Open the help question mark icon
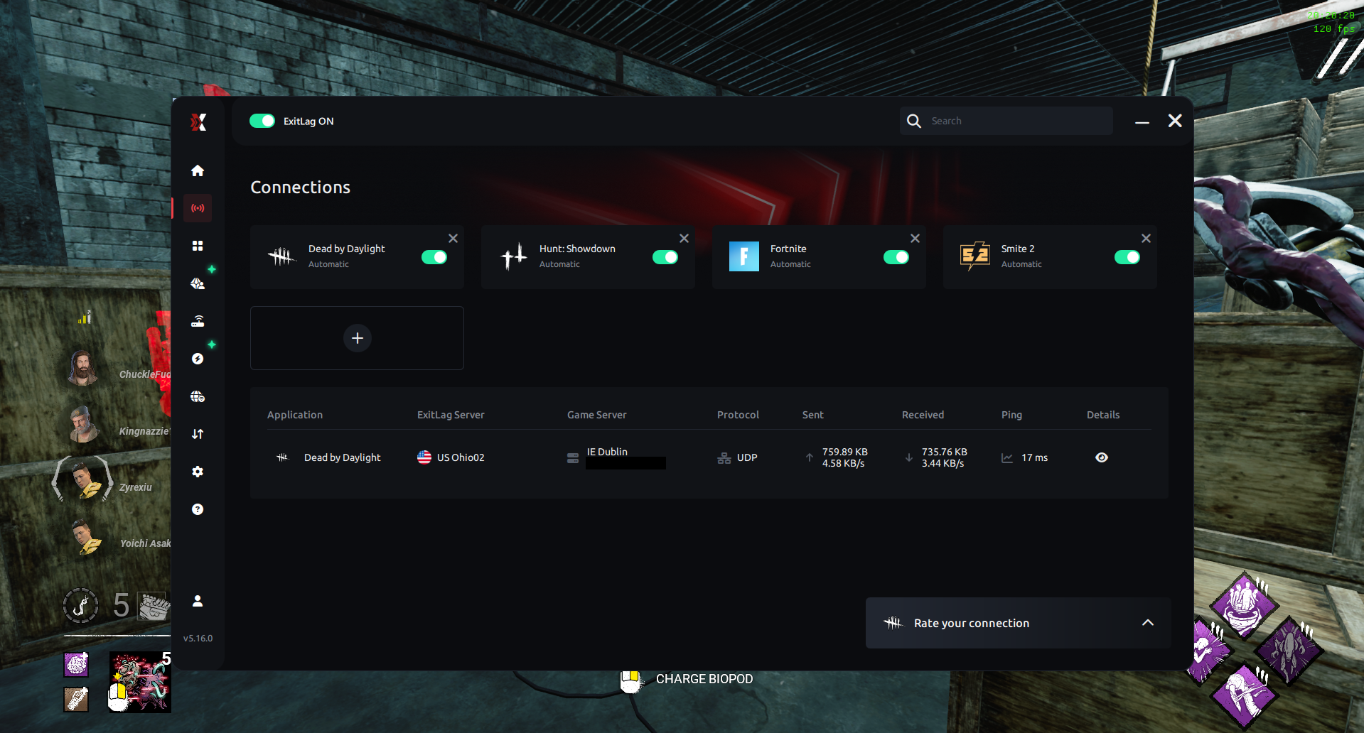The width and height of the screenshot is (1364, 733). 197,509
